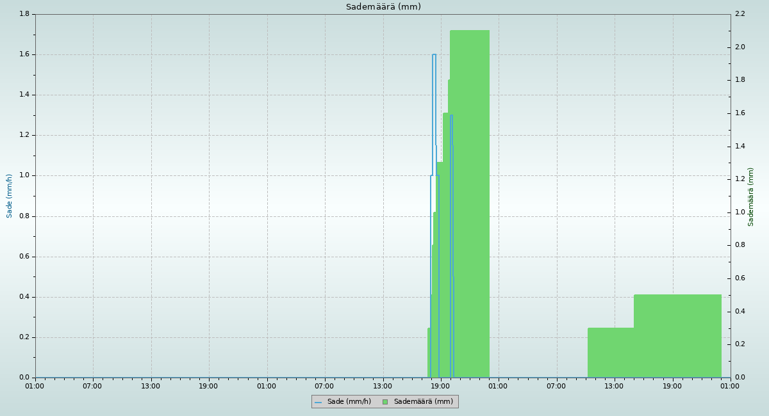
Task: Click the leftmost 07:00 time axis label
Action: pyautogui.click(x=92, y=386)
